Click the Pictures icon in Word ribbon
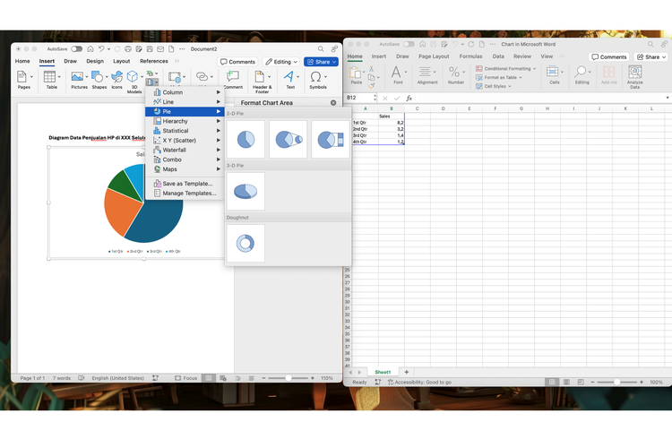 (79, 80)
